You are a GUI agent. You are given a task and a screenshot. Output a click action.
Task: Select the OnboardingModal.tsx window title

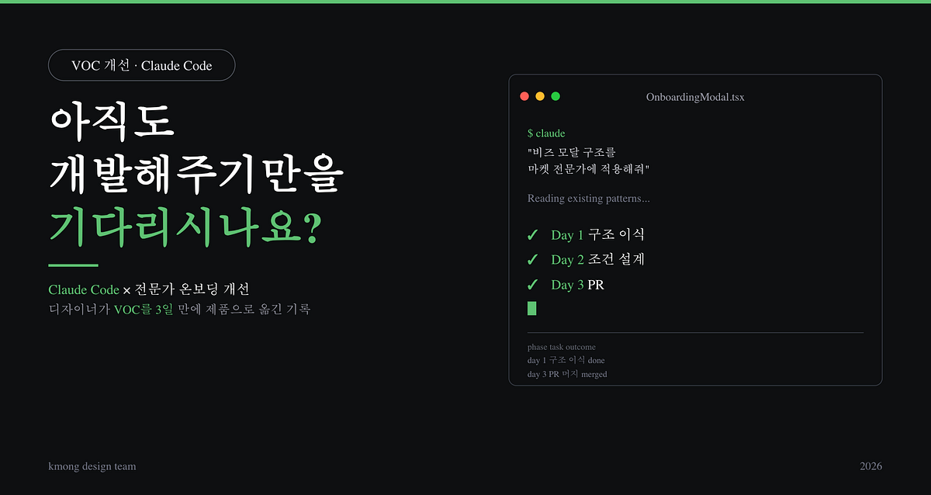pos(695,97)
